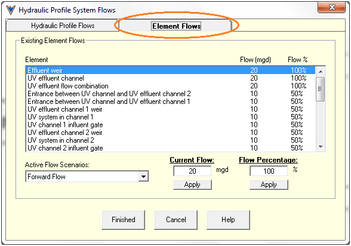This screenshot has height=246, width=351.
Task: Apply the Current Flow value
Action: coord(192,184)
